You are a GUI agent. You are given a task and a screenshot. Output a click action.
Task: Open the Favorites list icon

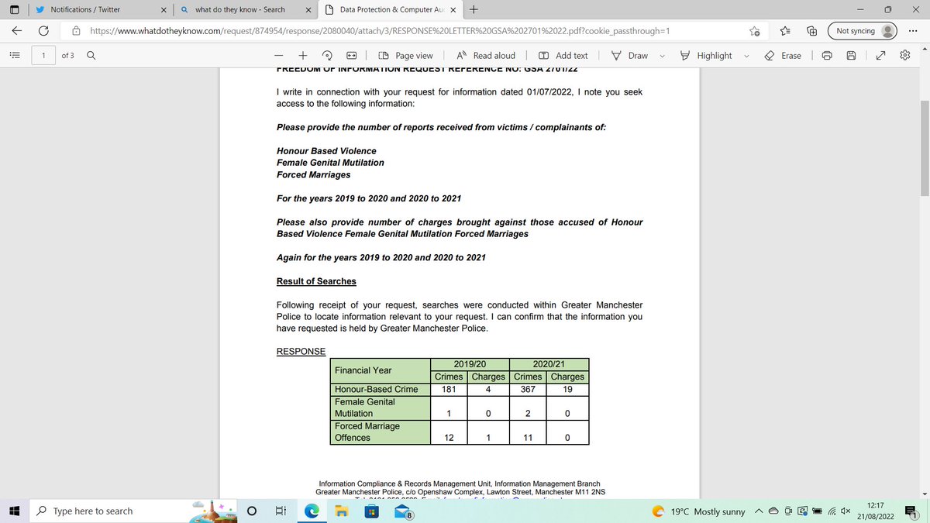pos(784,31)
